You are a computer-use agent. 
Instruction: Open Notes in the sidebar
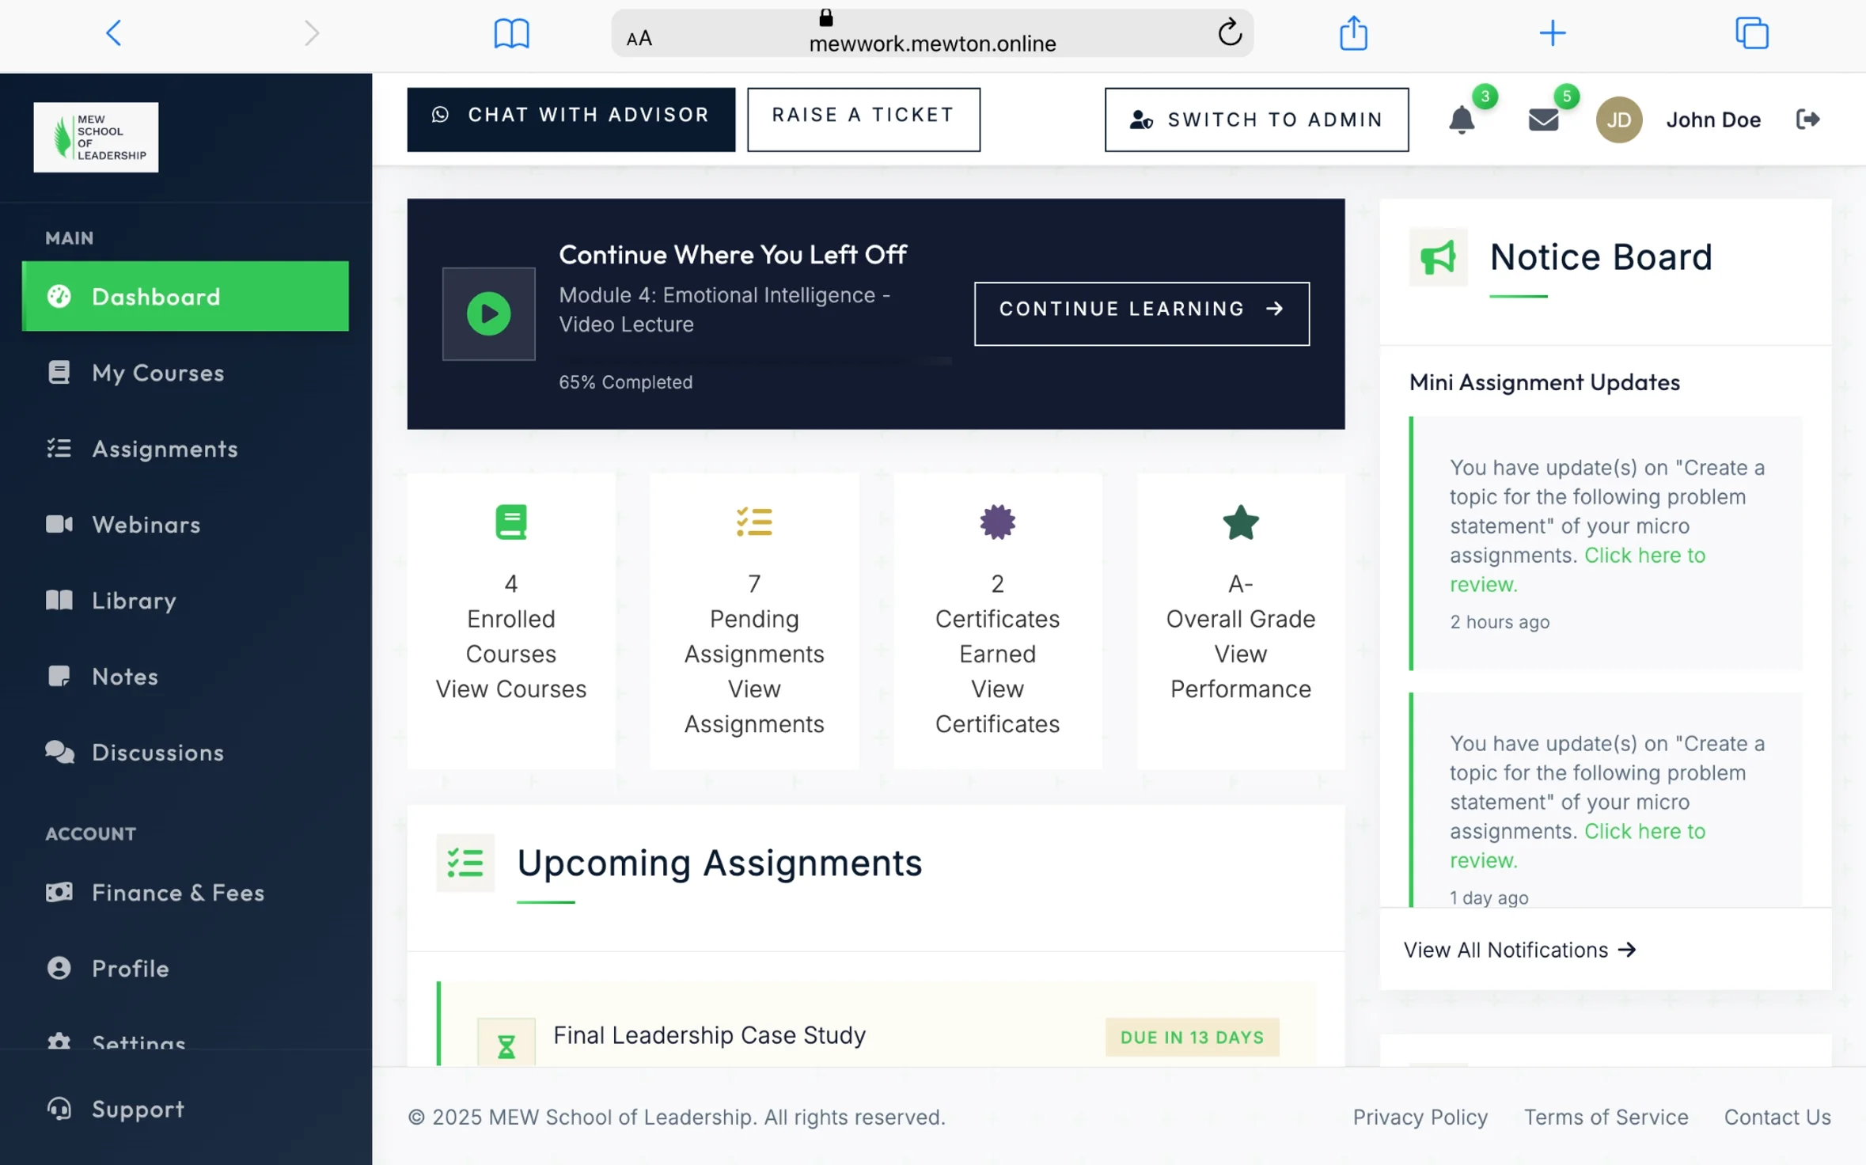click(x=124, y=677)
